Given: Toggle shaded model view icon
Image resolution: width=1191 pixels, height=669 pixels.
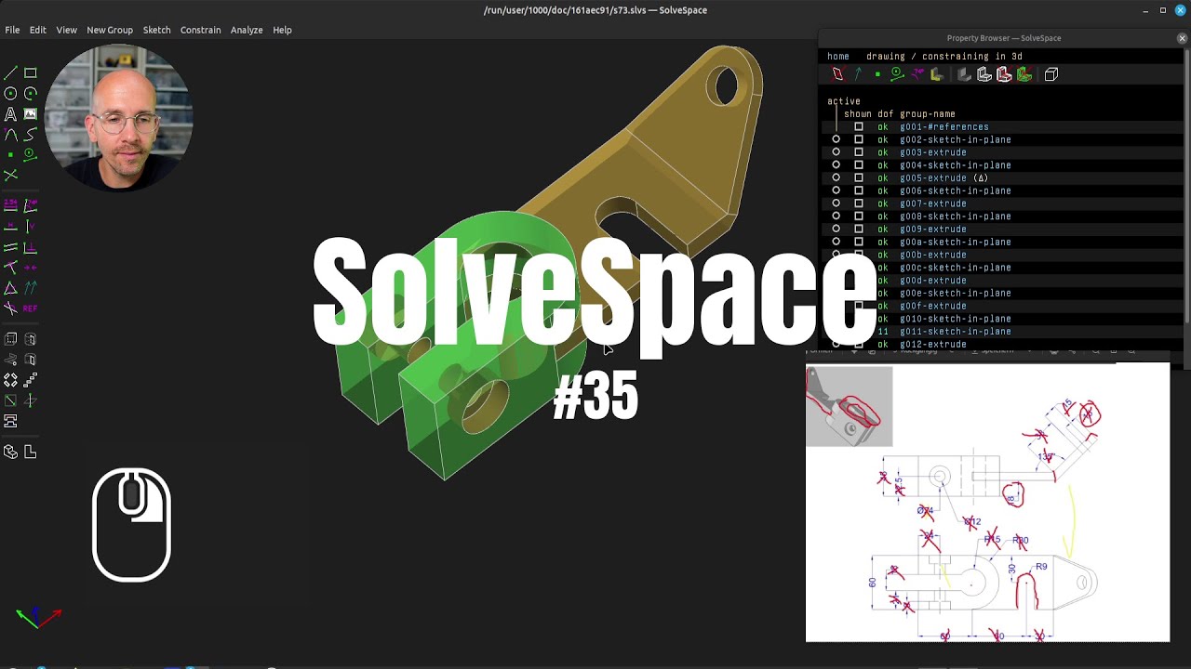Looking at the screenshot, I should tap(964, 74).
